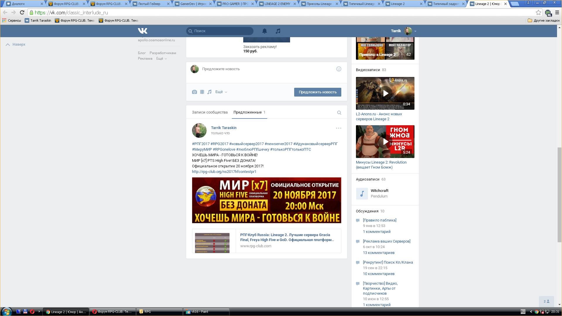562x316 pixels.
Task: Open the three dots post options menu
Action: (339, 128)
